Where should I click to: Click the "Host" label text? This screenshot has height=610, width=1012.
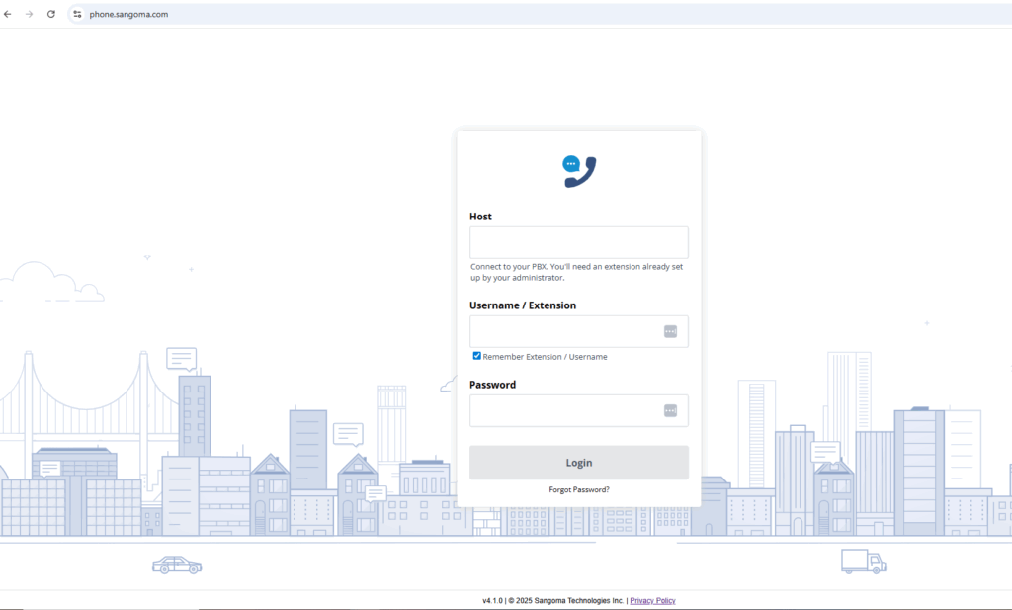480,217
